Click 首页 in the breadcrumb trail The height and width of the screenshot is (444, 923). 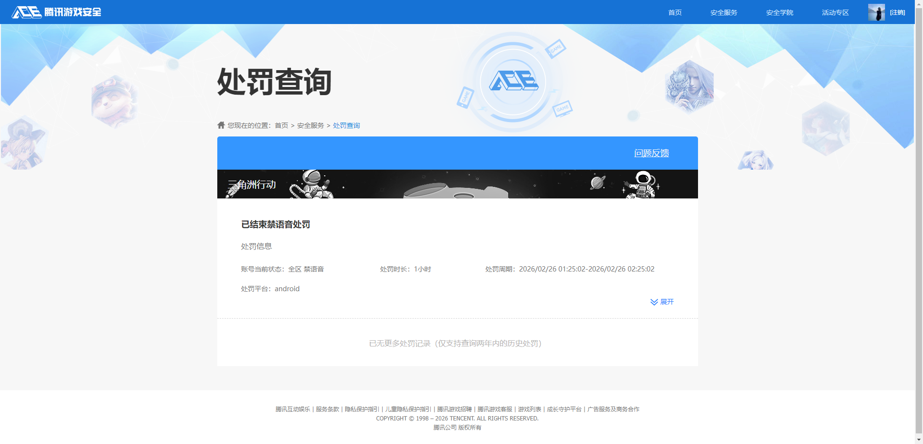coord(281,125)
